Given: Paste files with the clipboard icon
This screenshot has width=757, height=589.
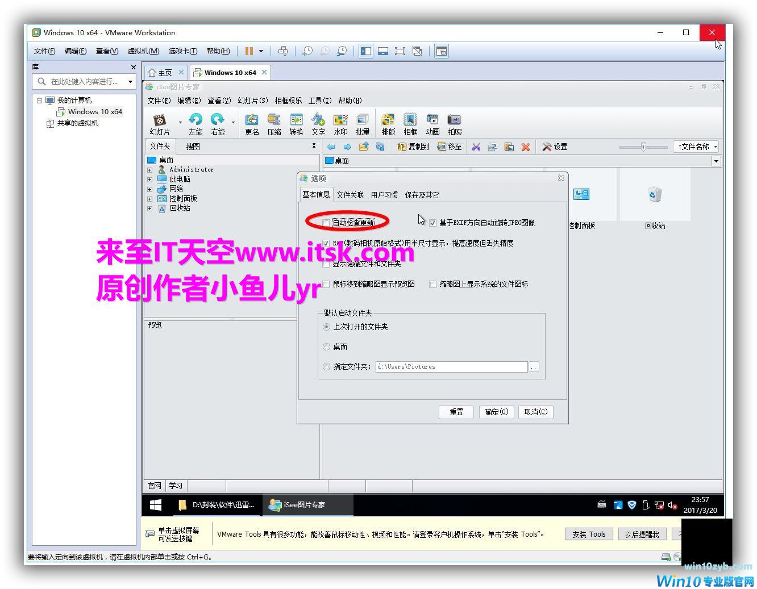Looking at the screenshot, I should [509, 147].
